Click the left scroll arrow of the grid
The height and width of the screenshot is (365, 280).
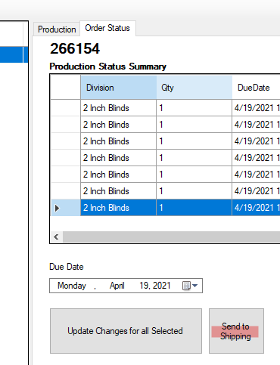(56, 237)
